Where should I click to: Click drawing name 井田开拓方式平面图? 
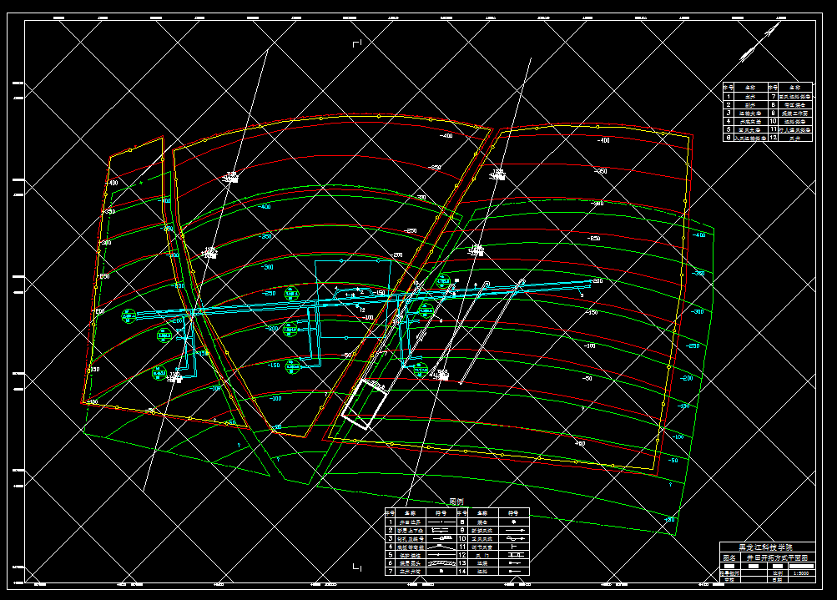coord(777,557)
